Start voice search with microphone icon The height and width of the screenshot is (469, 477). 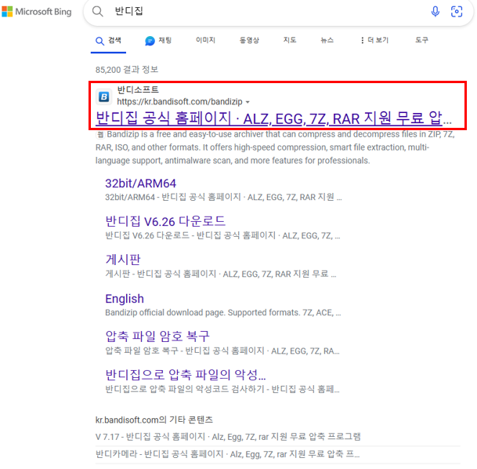(435, 12)
